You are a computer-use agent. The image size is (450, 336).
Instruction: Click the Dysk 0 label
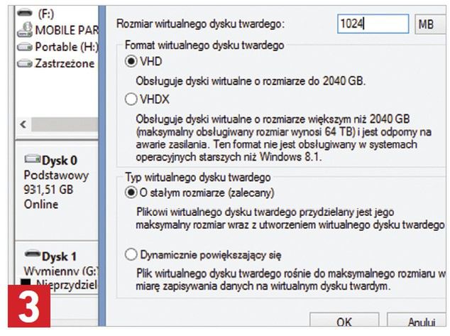[60, 159]
